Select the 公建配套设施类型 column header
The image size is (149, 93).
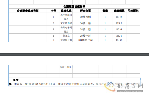pos(28,11)
